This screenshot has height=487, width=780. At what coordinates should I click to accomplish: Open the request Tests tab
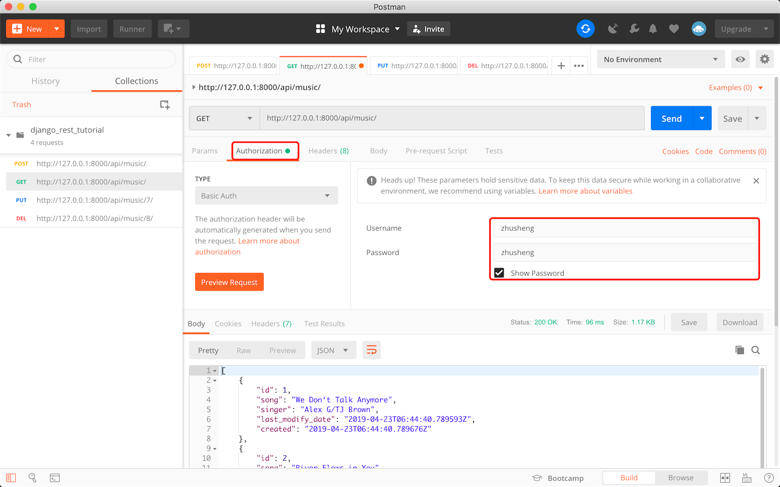click(x=494, y=151)
